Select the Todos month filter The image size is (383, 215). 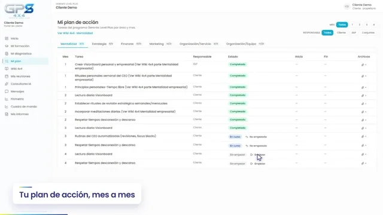[342, 24]
